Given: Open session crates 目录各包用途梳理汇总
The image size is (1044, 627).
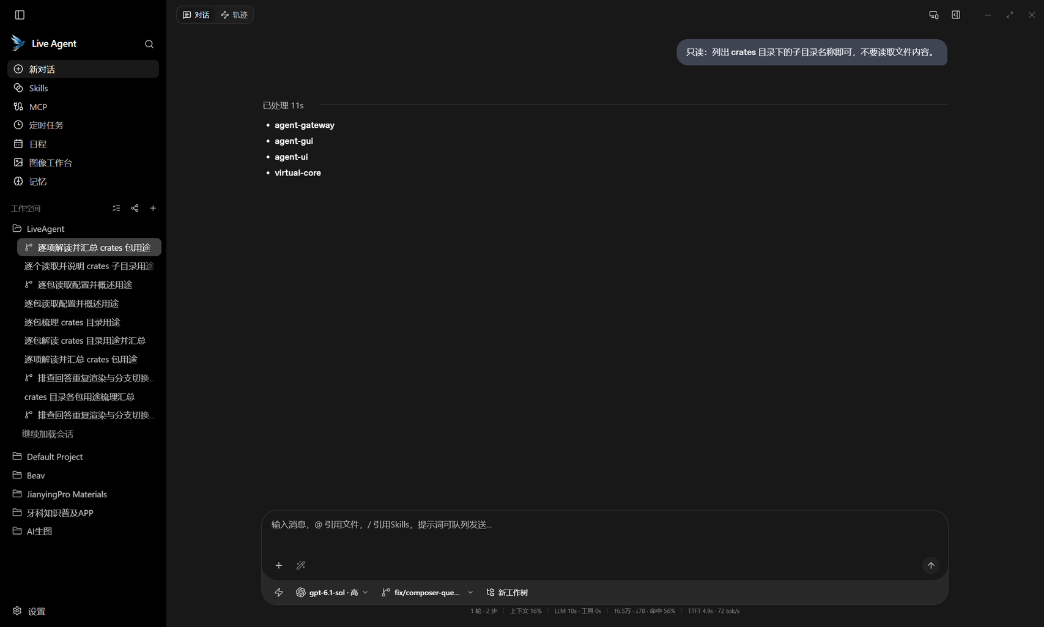Looking at the screenshot, I should [x=89, y=396].
